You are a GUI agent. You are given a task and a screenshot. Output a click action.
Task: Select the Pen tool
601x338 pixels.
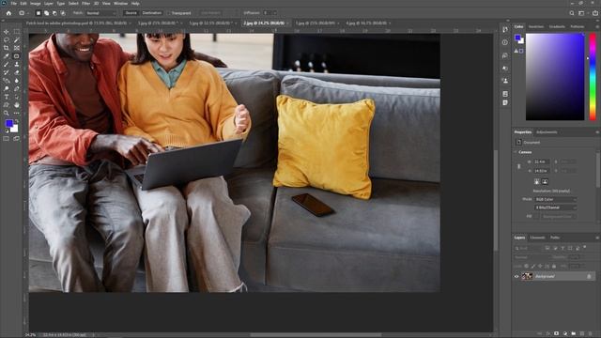click(17, 88)
